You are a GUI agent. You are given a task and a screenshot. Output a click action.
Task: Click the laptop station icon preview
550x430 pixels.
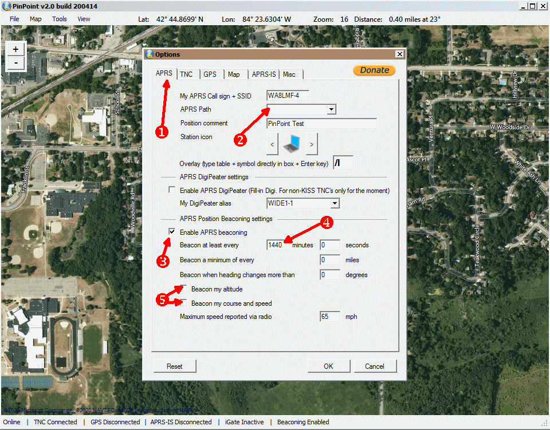tap(292, 144)
